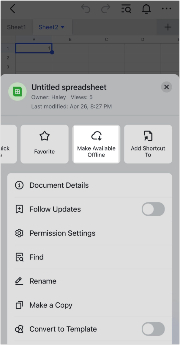Select the Rename pencil icon

(x=19, y=281)
